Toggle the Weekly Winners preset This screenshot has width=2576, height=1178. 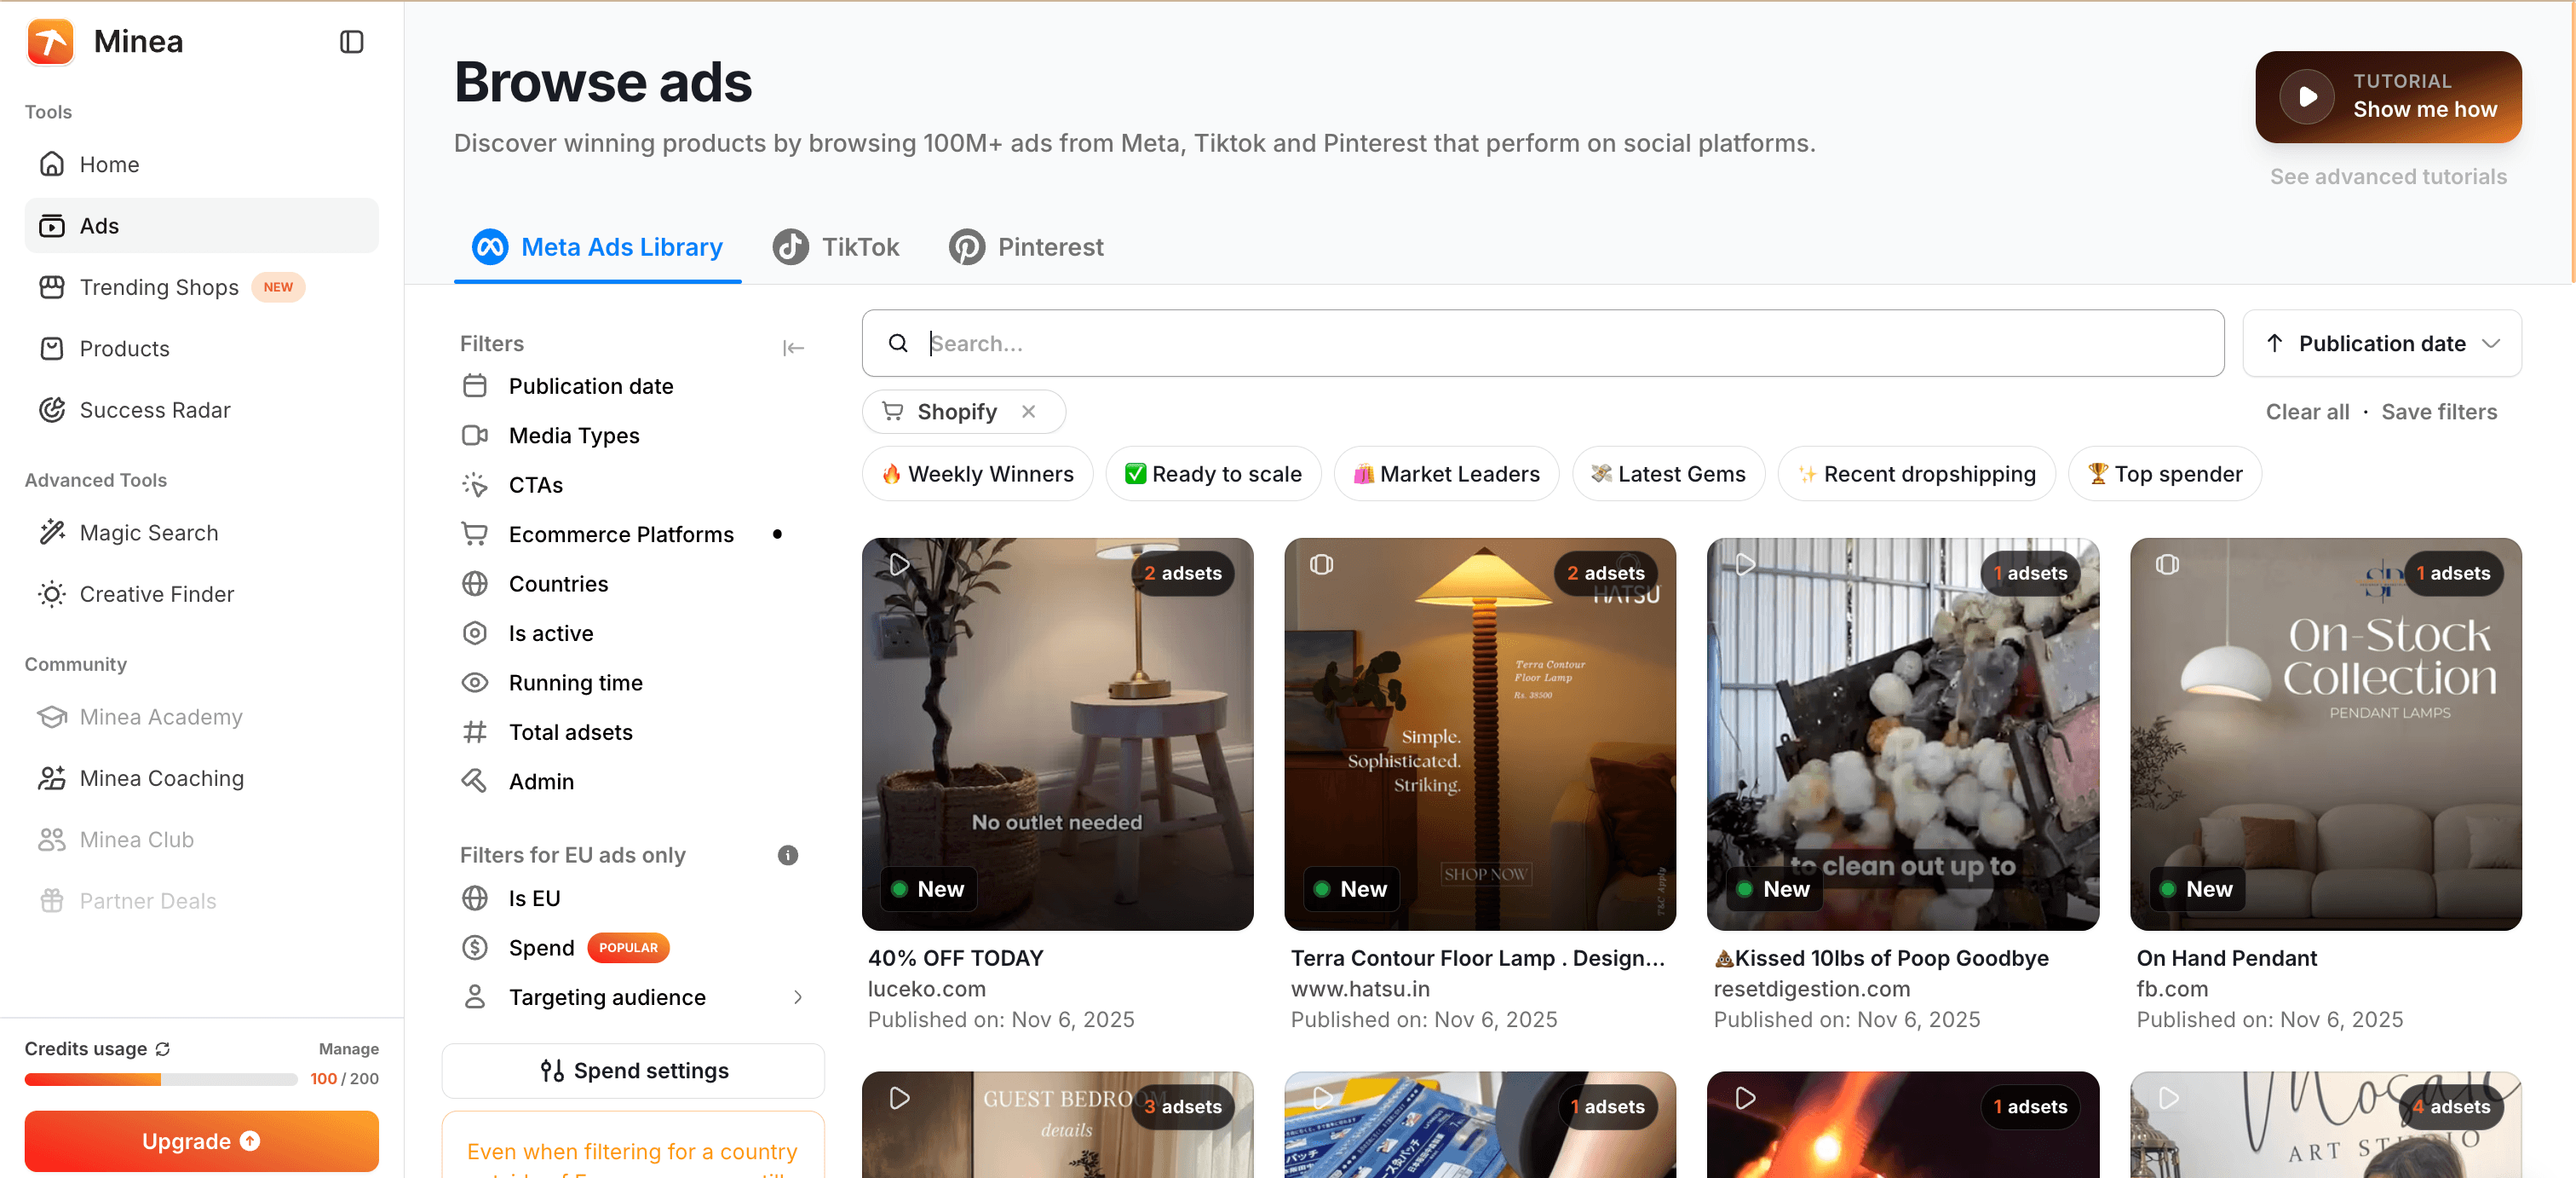[x=977, y=473]
